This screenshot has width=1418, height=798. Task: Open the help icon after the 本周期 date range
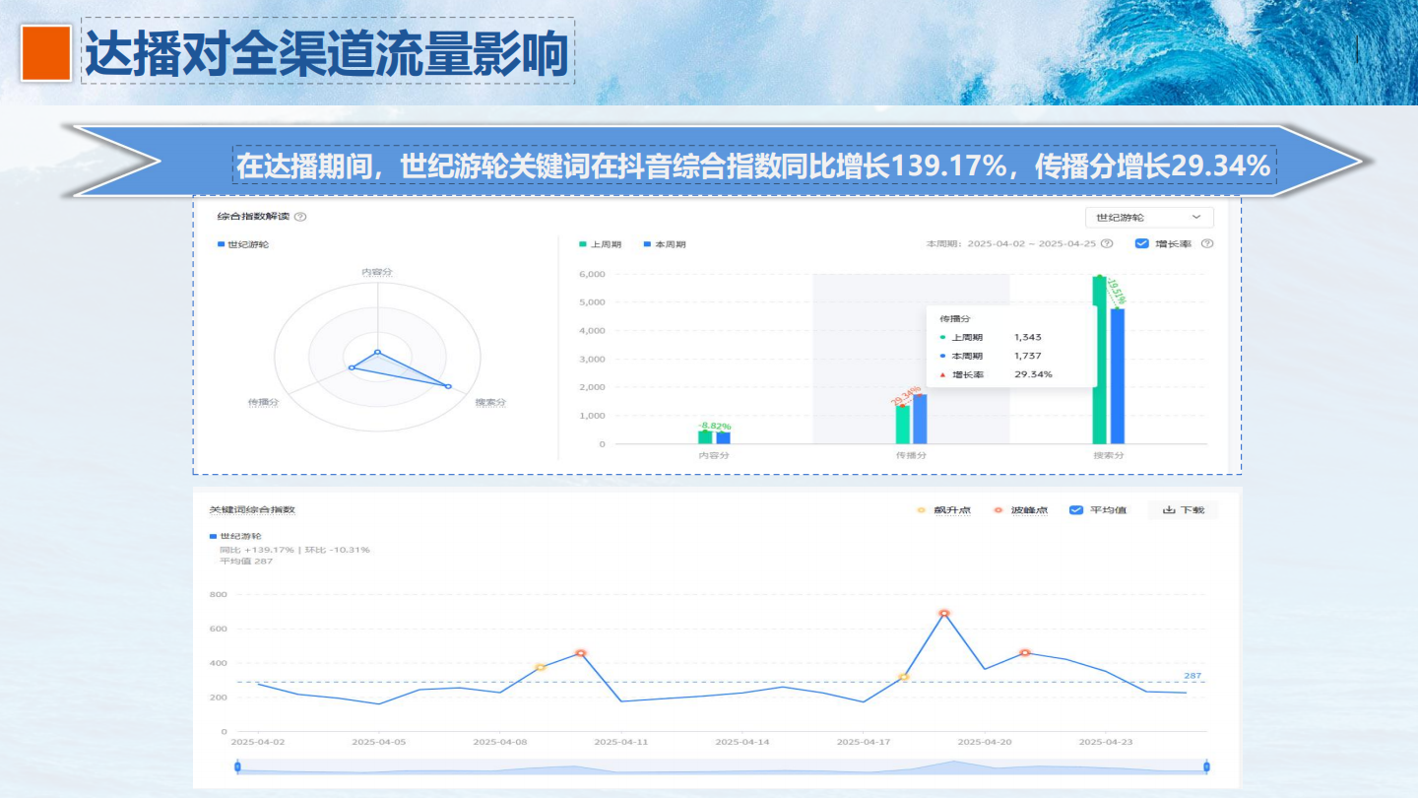[x=1107, y=243]
